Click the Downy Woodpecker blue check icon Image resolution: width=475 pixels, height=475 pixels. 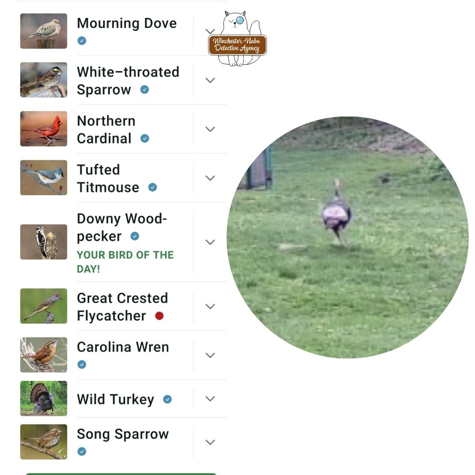coord(135,236)
